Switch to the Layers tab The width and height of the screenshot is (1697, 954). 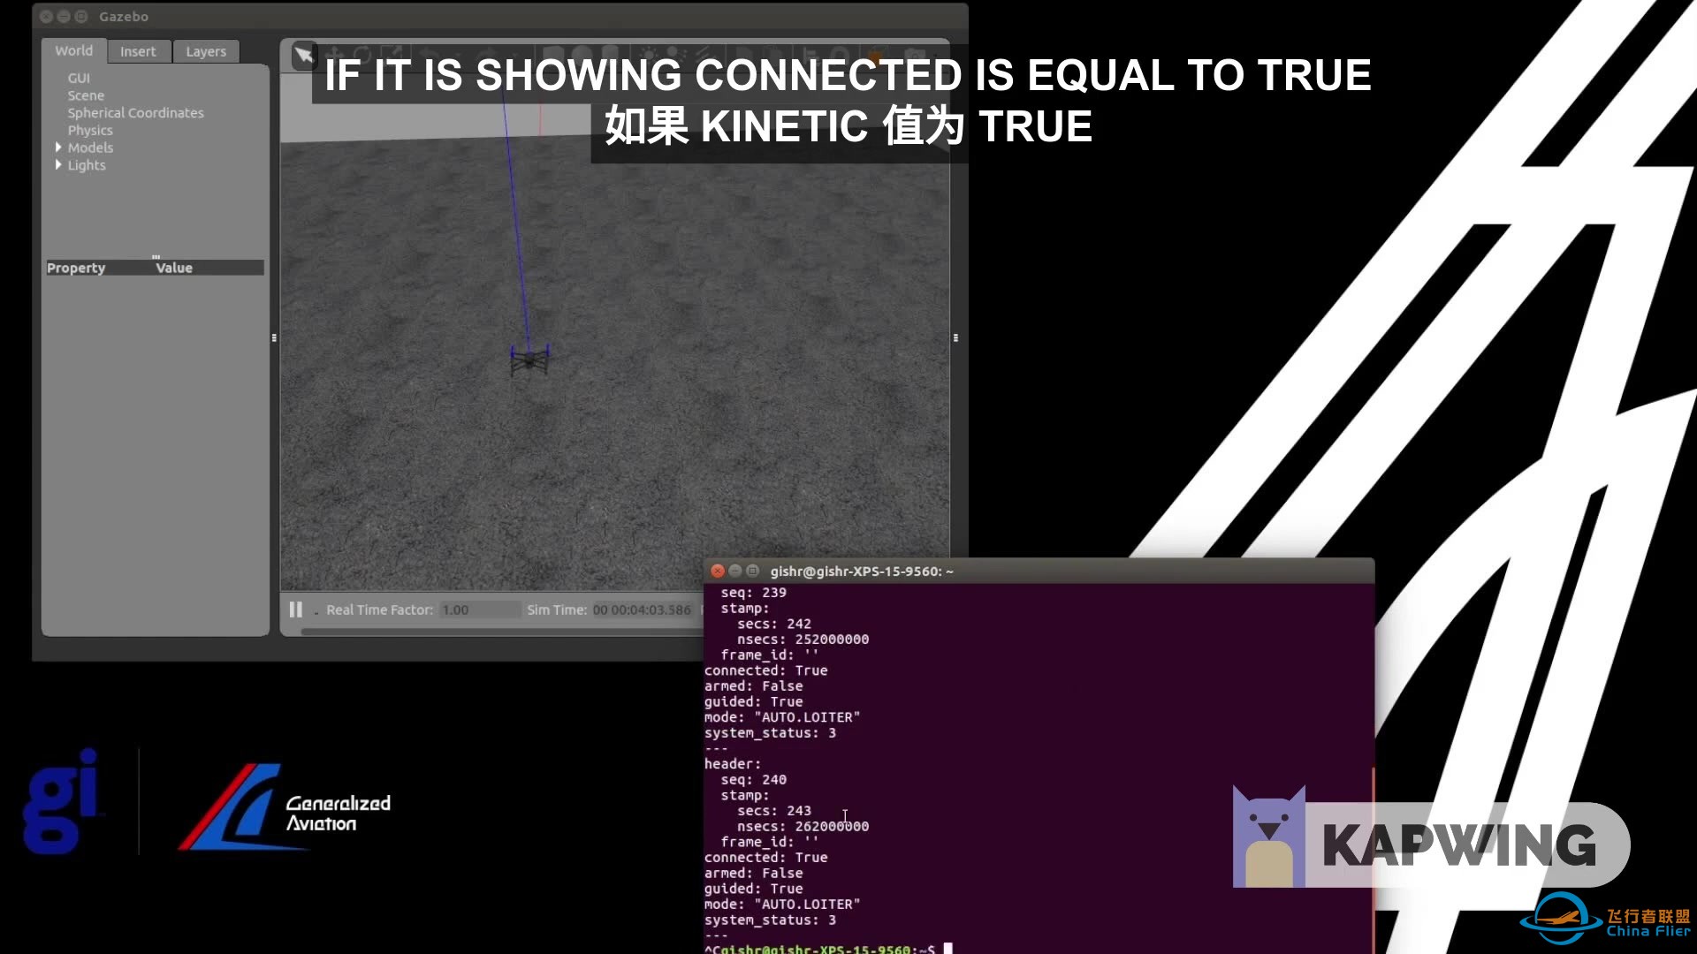coord(205,51)
